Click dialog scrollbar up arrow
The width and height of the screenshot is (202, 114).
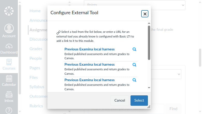tap(149, 23)
